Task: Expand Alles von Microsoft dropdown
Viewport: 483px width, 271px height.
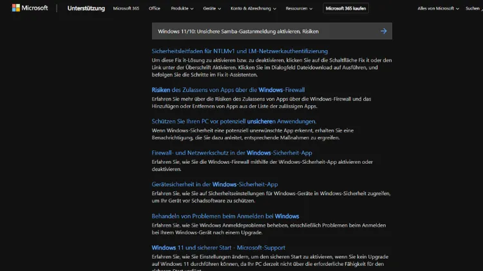Action: (x=438, y=8)
